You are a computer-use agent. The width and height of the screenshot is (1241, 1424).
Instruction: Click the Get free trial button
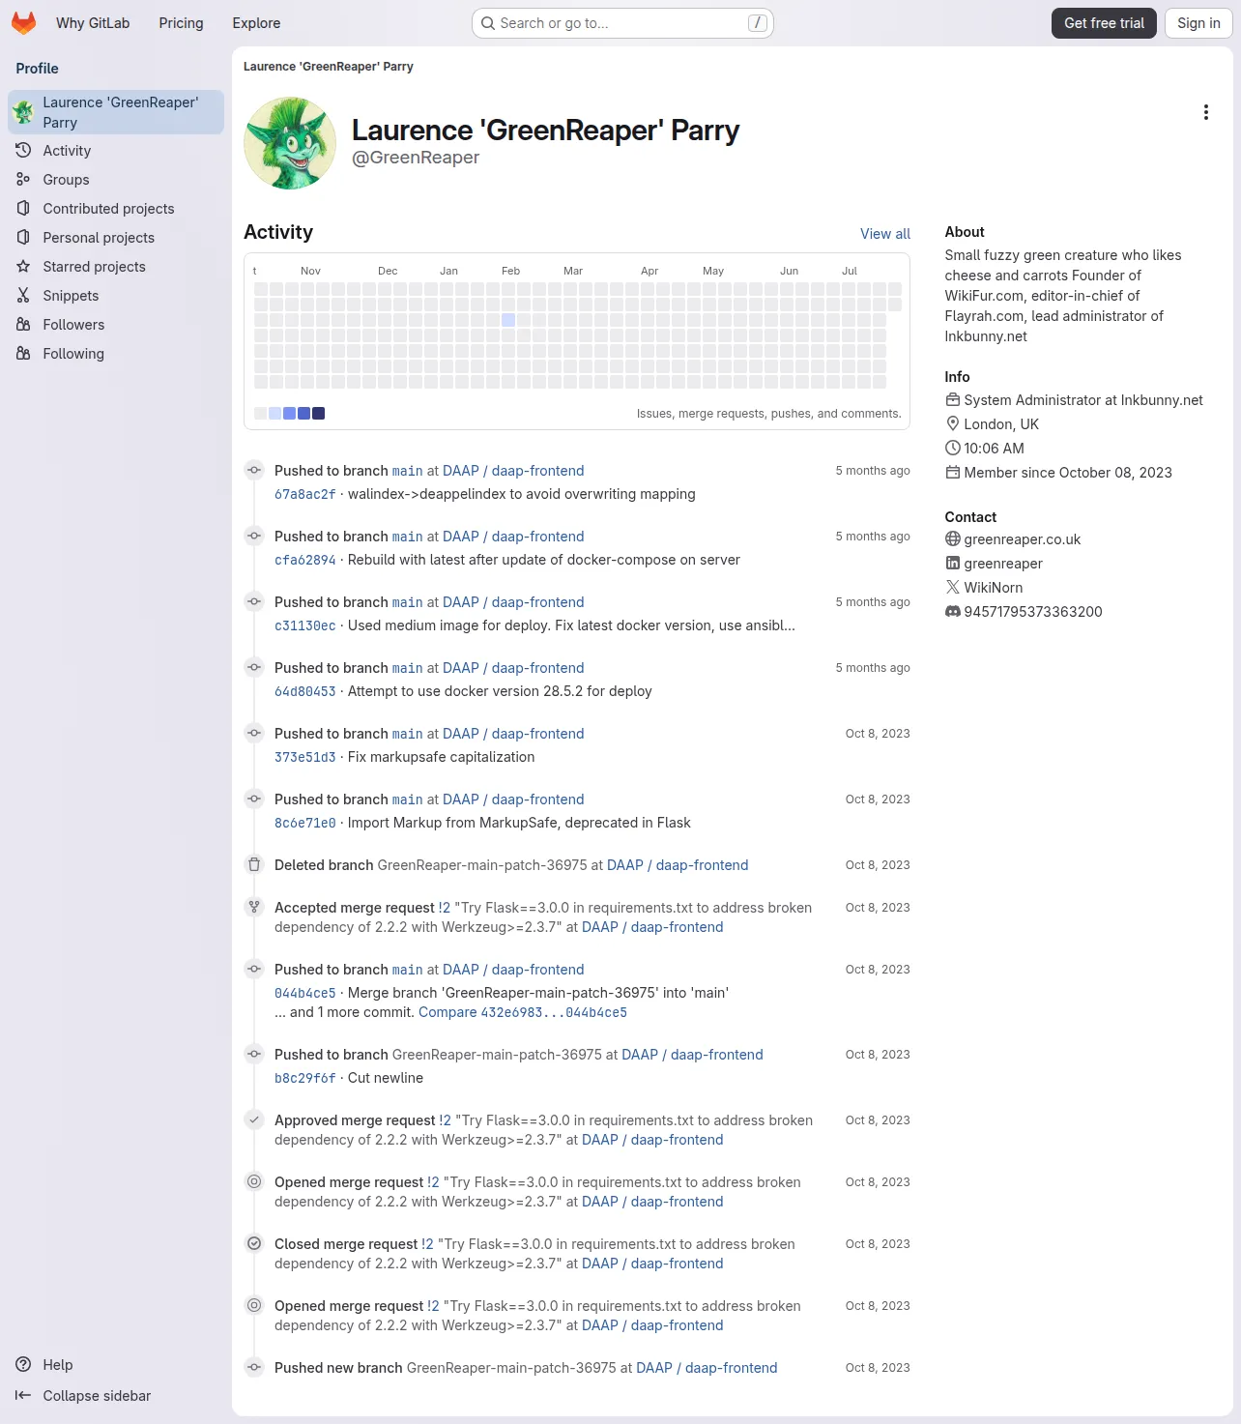pos(1104,23)
